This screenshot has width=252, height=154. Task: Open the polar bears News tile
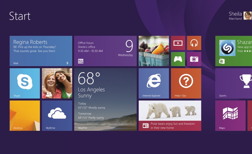[x=170, y=116]
